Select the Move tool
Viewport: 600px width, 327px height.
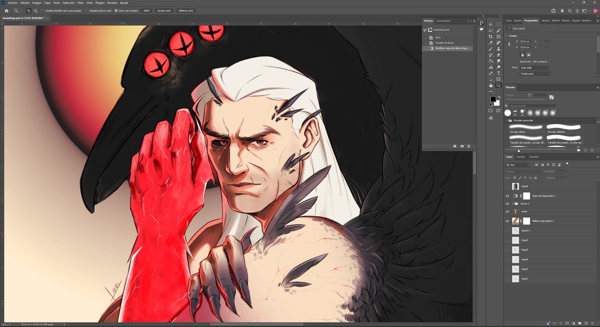pos(490,24)
